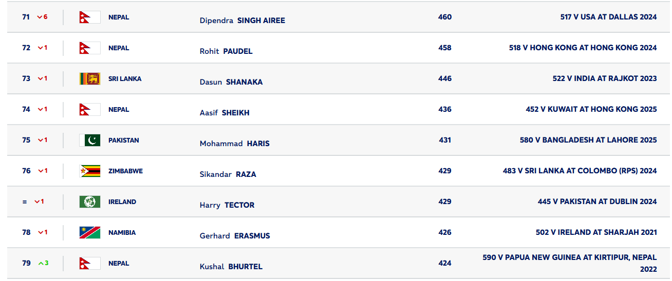Click the Pakistan flag icon
The image size is (672, 281).
[89, 140]
